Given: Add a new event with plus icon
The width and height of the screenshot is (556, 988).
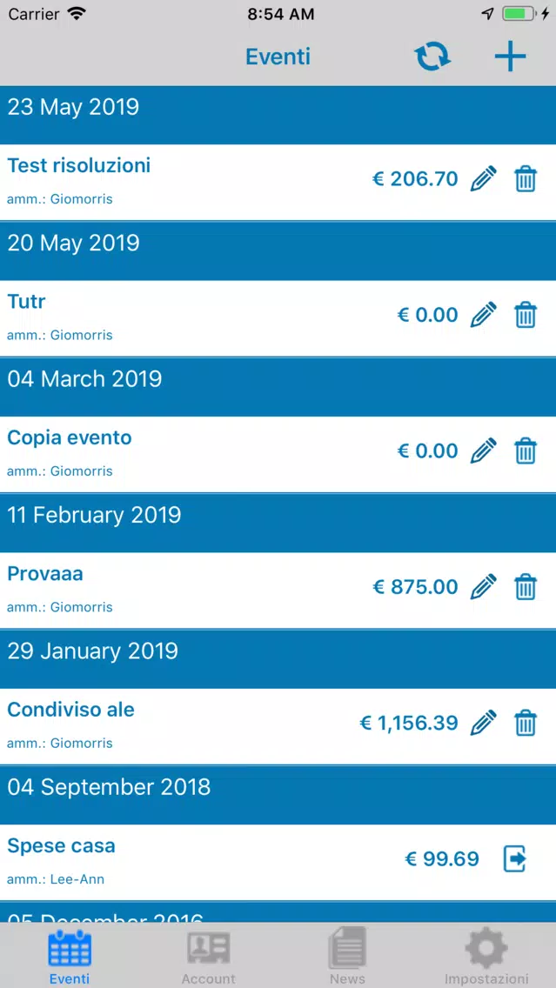Looking at the screenshot, I should coord(510,57).
